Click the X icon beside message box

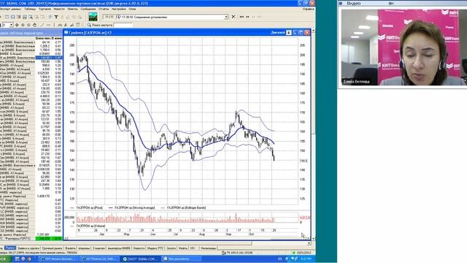point(233,17)
